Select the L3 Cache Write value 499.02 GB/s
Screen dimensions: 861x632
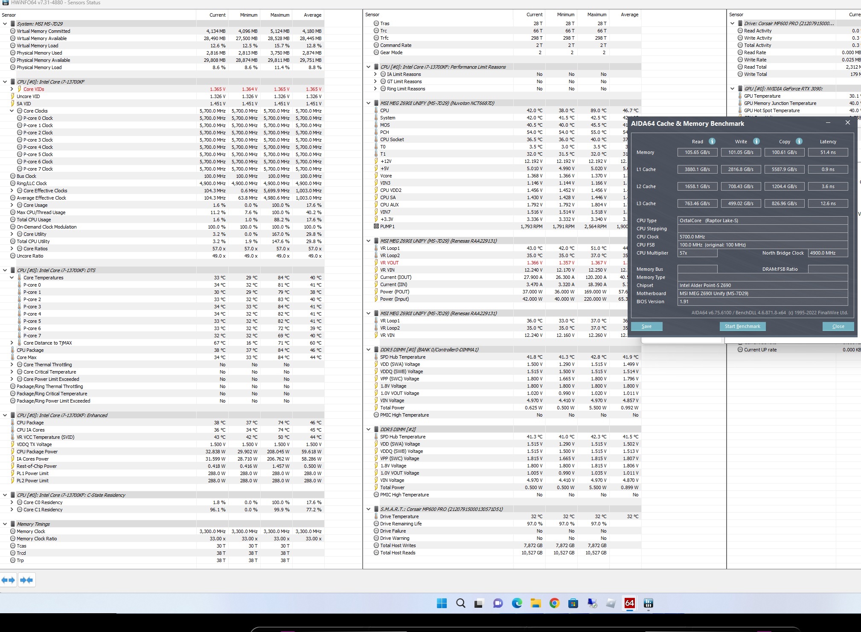click(x=741, y=203)
